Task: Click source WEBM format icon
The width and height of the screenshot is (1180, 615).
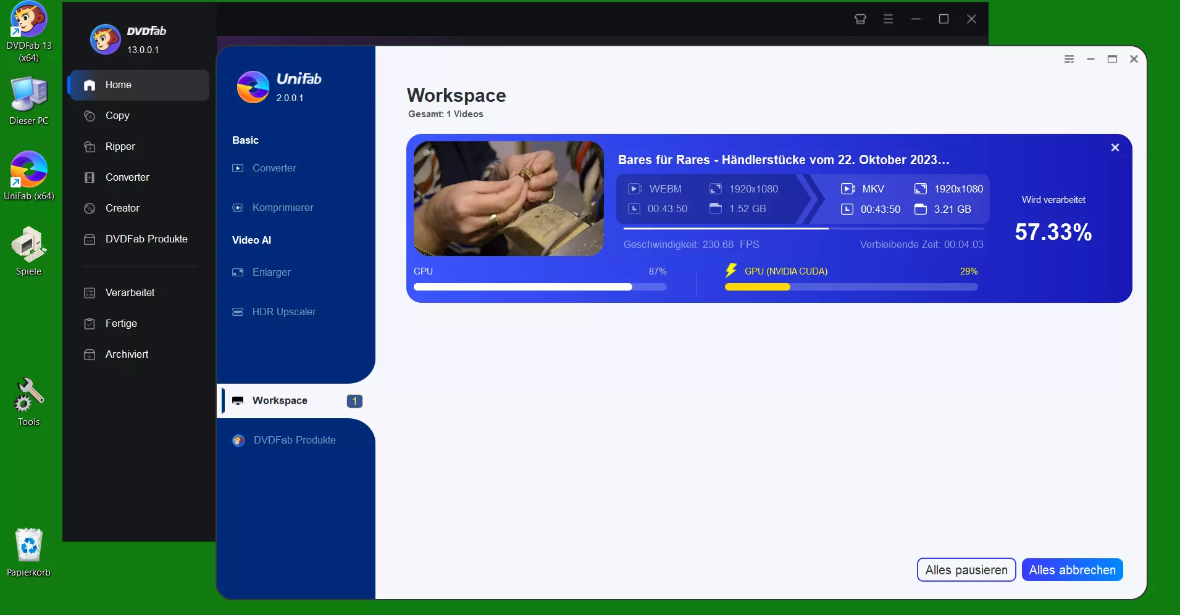Action: coord(635,189)
